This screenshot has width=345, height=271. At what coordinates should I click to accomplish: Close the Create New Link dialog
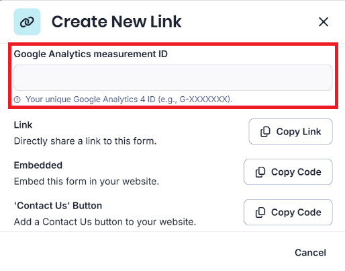point(324,22)
